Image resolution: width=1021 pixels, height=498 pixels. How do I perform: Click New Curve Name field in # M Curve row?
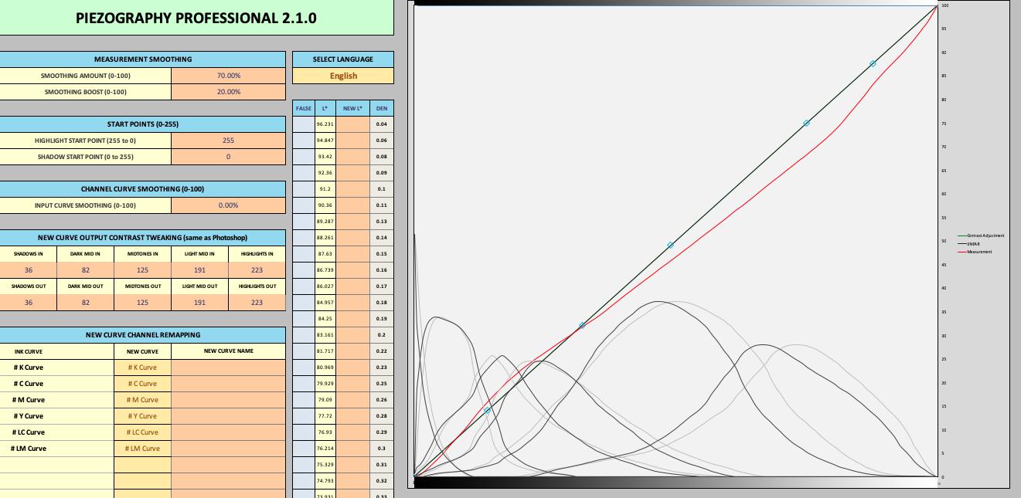[228, 400]
